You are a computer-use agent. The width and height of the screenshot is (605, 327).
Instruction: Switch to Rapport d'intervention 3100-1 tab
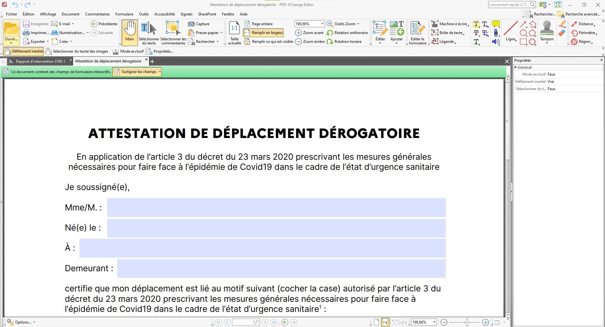click(40, 61)
